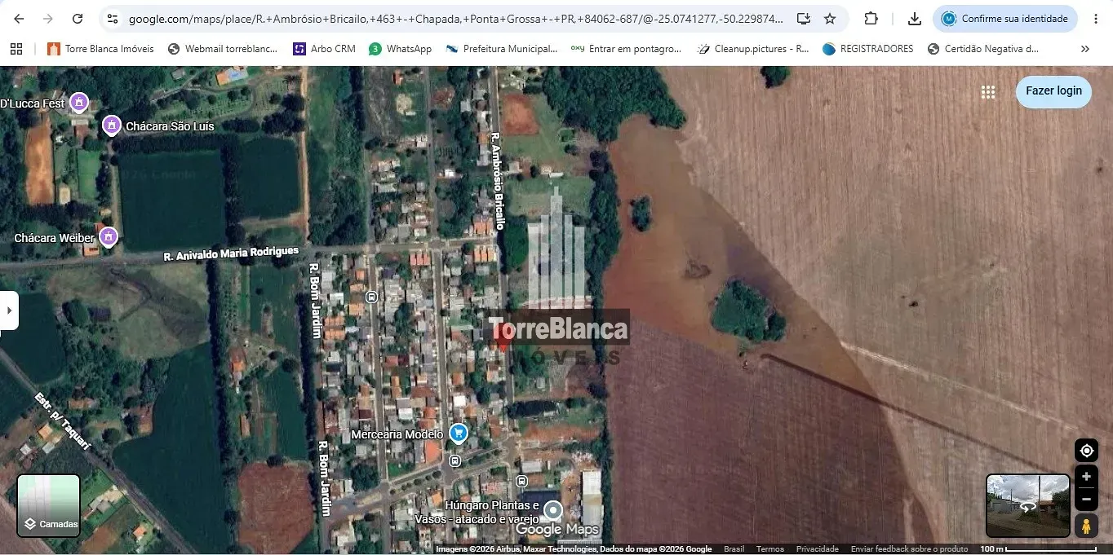Click the Privacidade footer link
This screenshot has height=555, width=1113.
click(817, 549)
